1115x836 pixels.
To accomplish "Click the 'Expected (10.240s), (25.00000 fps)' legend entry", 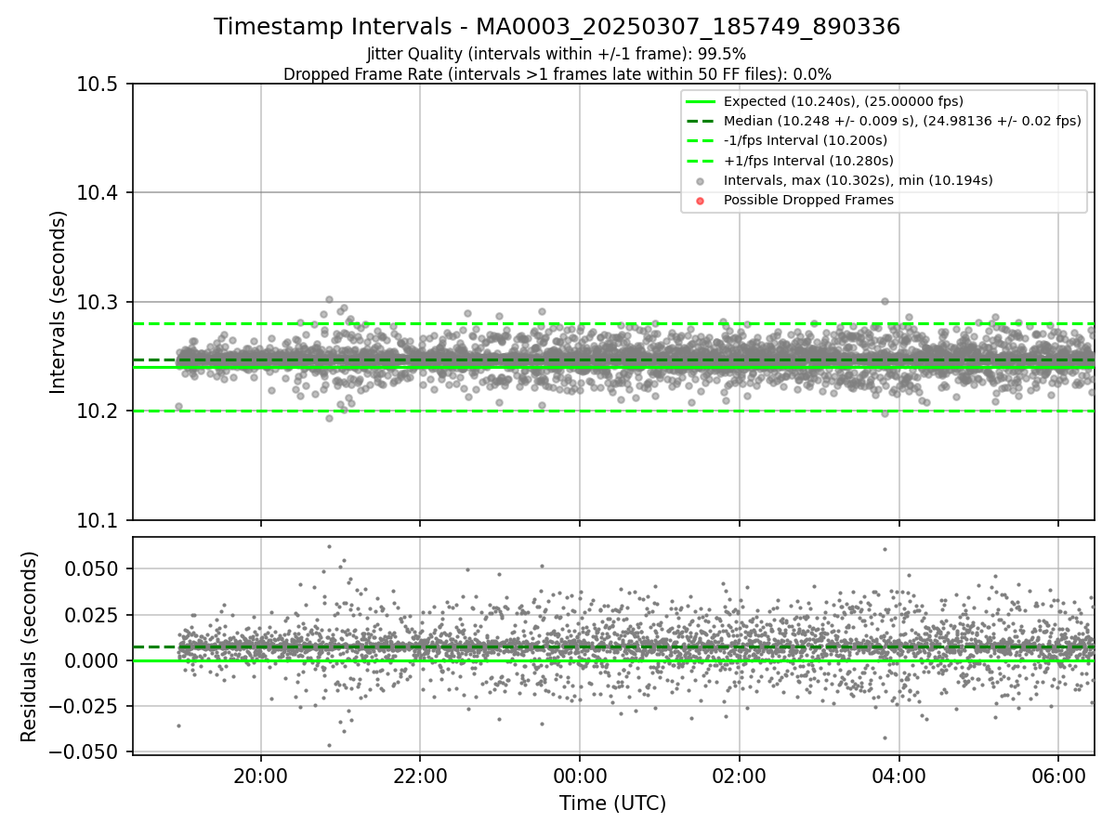I will [x=843, y=101].
